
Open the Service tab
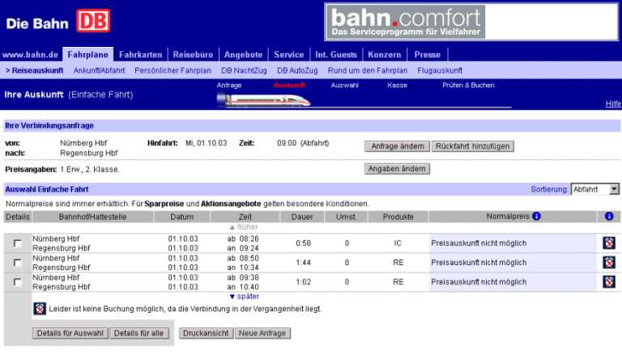[x=289, y=55]
